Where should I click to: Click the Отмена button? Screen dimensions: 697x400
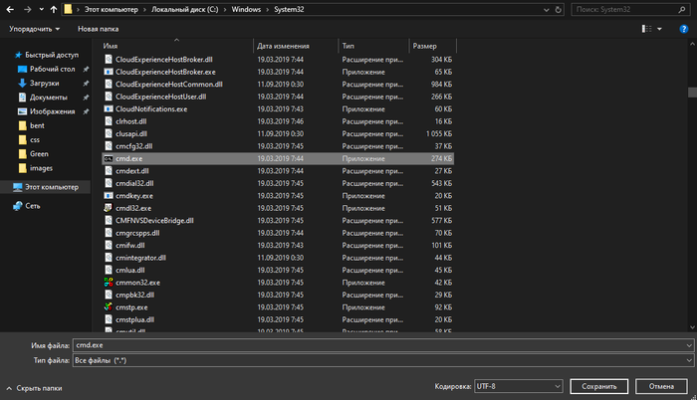point(661,386)
